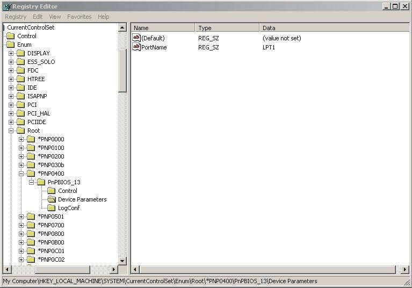This screenshot has height=288, width=412.
Task: Select the *PNP0800 key label
Action: [51, 234]
